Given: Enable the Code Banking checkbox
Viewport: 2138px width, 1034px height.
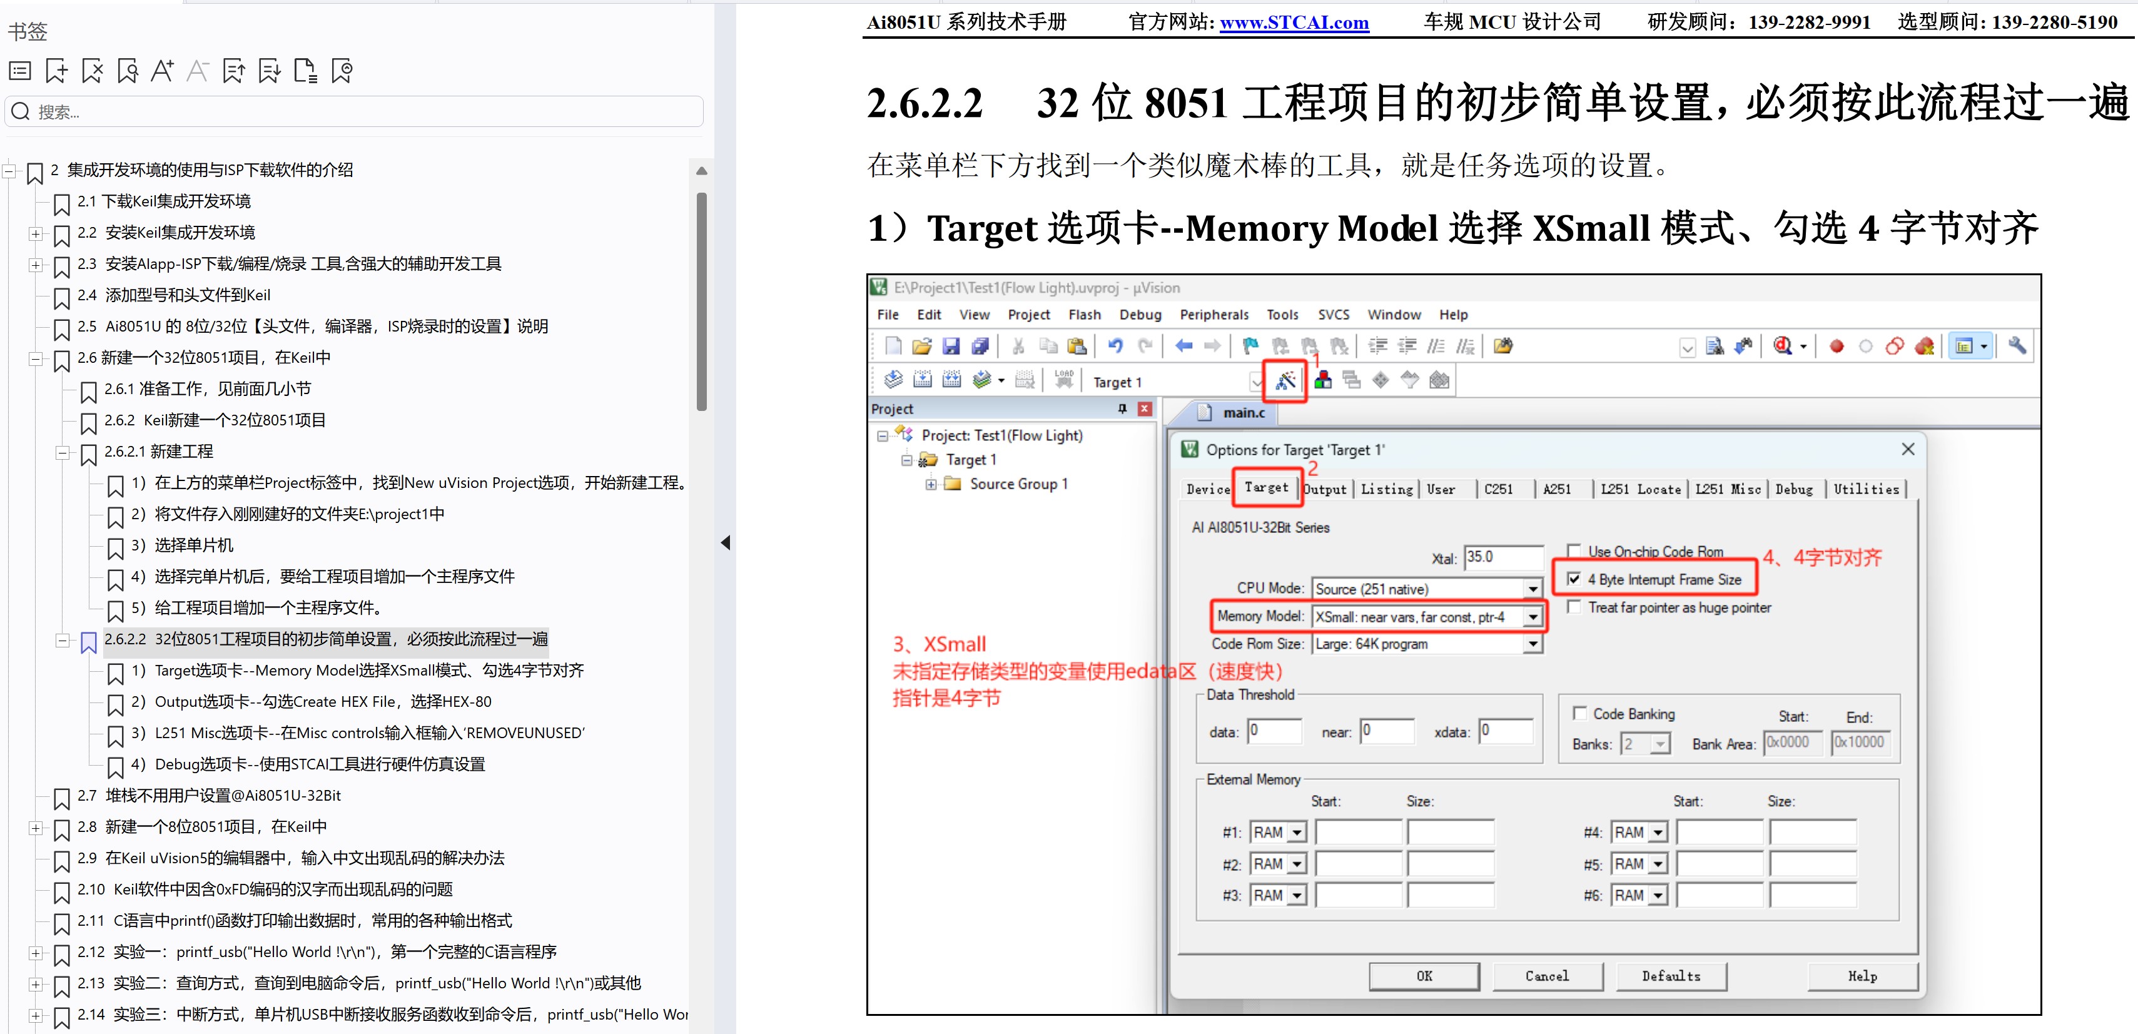Looking at the screenshot, I should (1580, 714).
